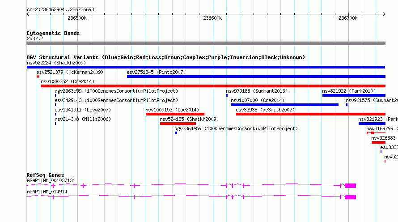Click the last exon block of AGAP1|NM_014914
Image resolution: width=398 pixels, height=222 pixels.
tap(350, 197)
